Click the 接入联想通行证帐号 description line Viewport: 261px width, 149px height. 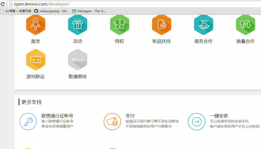point(57,121)
